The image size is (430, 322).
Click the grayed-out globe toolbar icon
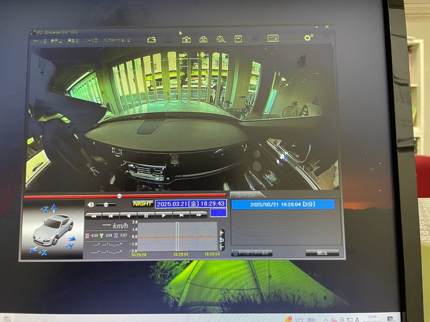click(255, 39)
